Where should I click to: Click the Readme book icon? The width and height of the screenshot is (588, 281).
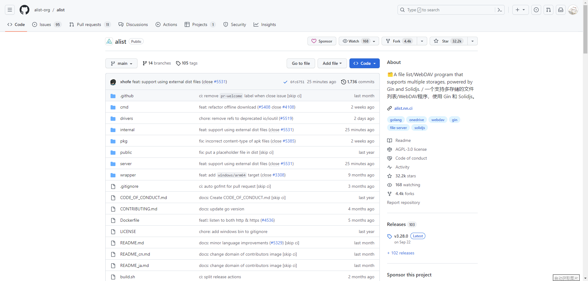(390, 140)
